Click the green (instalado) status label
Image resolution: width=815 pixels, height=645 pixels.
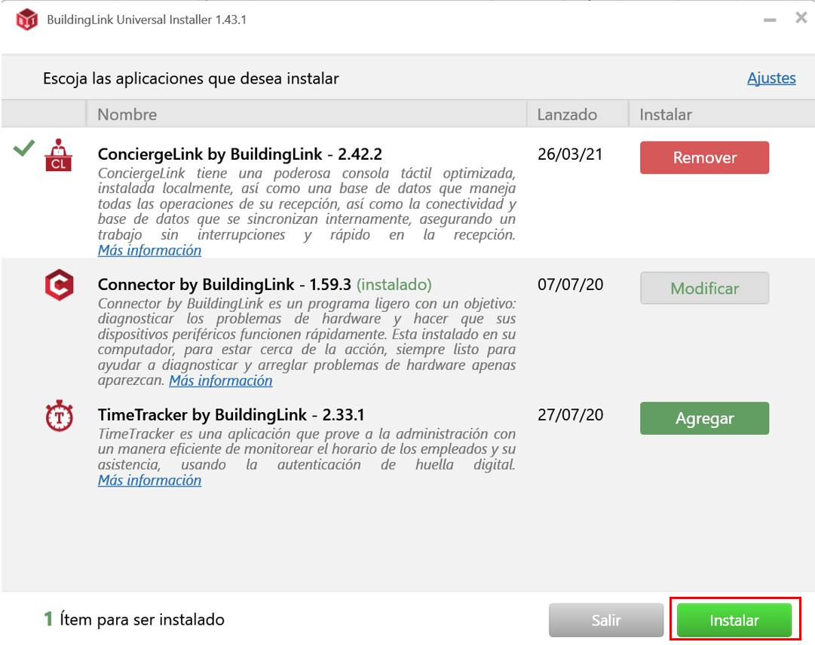click(394, 285)
